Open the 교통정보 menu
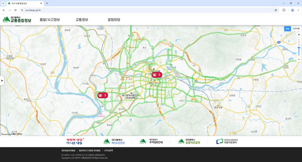The width and height of the screenshot is (302, 162). (x=82, y=20)
